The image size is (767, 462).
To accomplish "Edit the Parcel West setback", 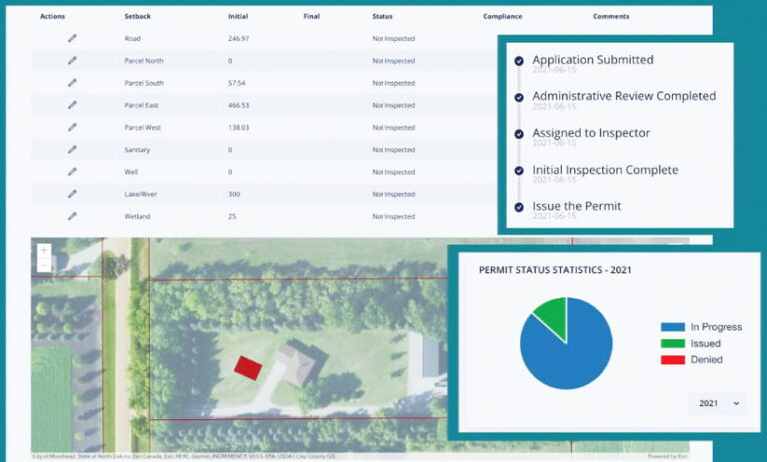I will [x=72, y=127].
